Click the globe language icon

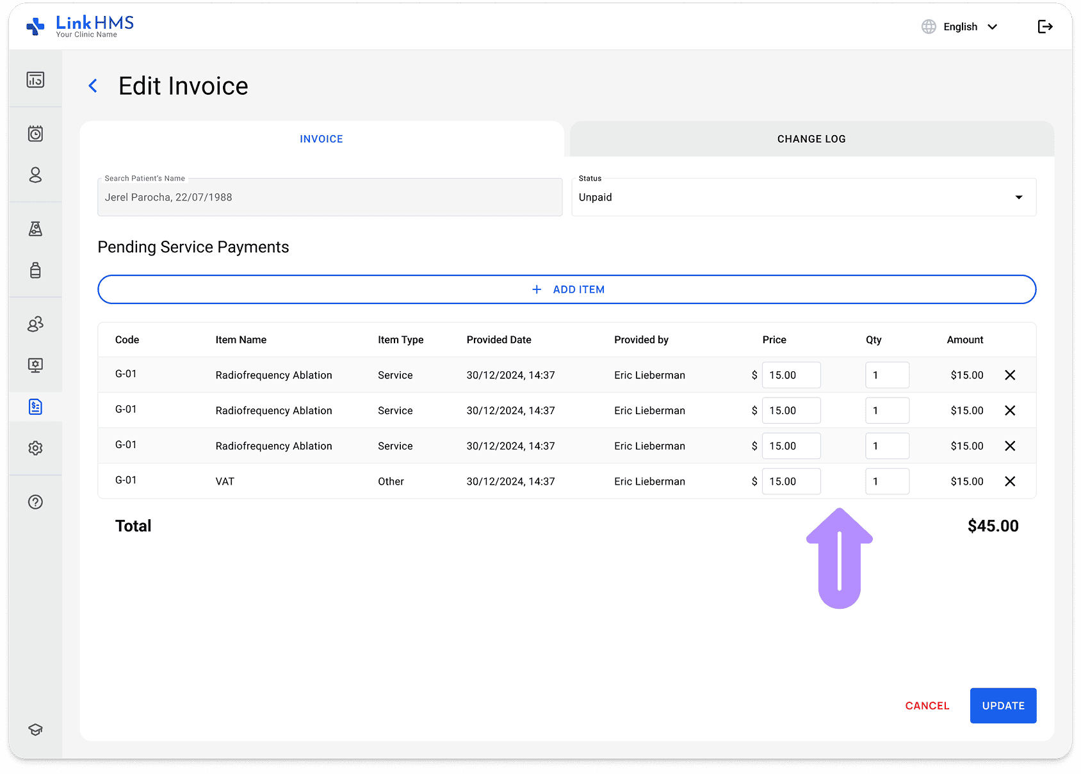click(929, 26)
